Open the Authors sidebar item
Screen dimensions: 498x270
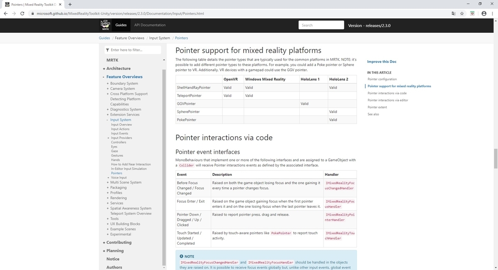click(114, 268)
